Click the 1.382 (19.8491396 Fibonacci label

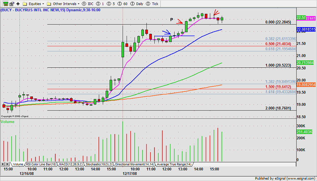pyautogui.click(x=281, y=82)
